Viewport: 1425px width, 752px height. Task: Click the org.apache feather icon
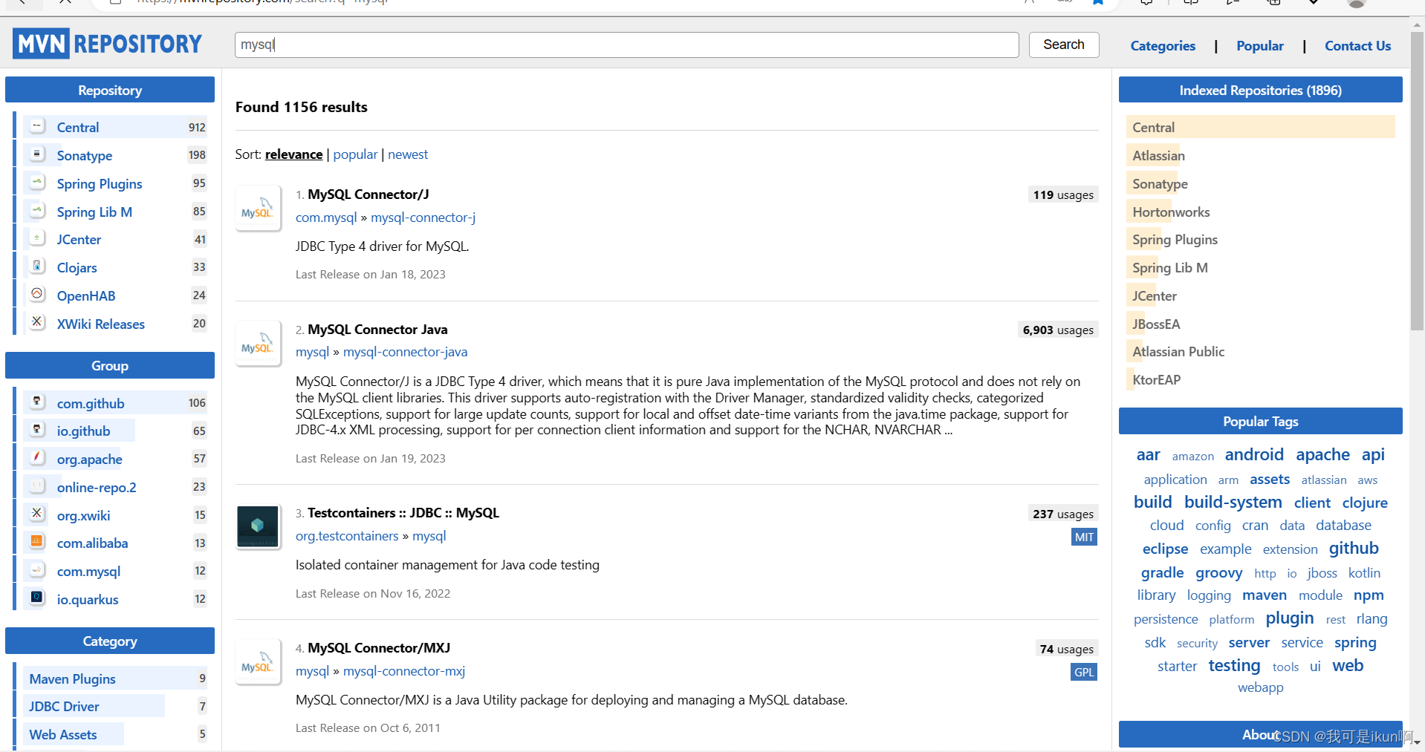[37, 458]
